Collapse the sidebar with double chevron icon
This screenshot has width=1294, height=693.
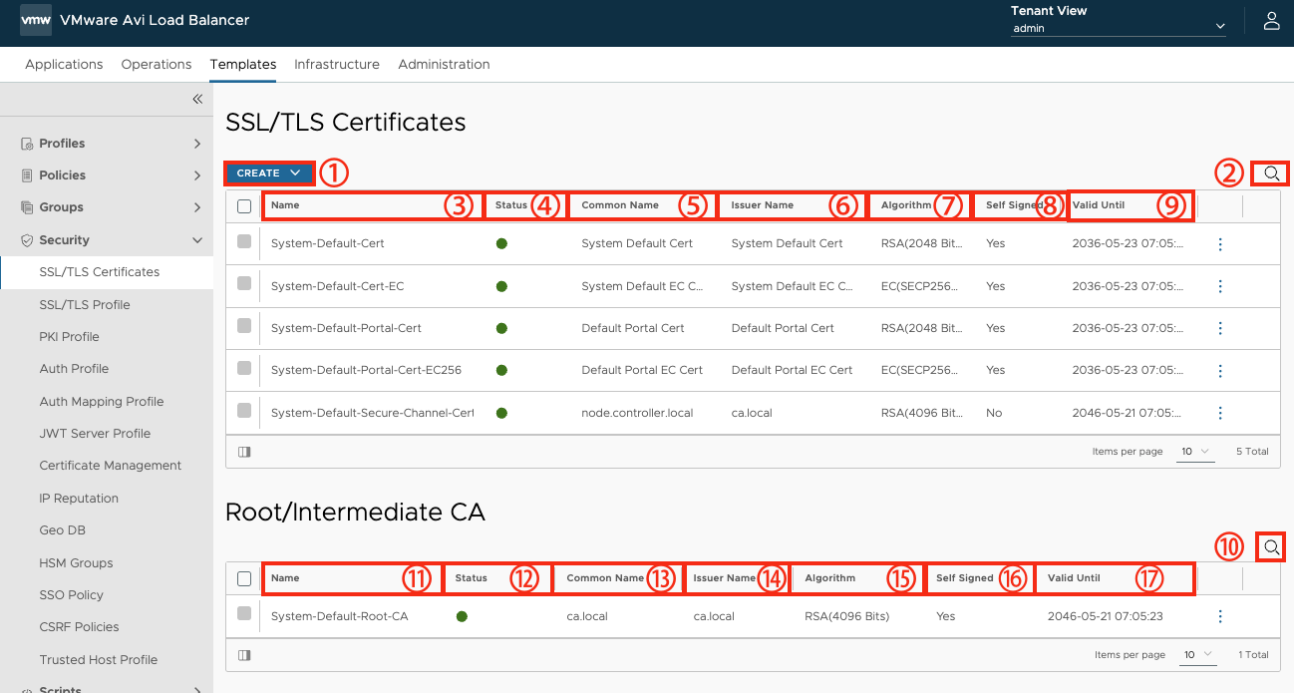pyautogui.click(x=197, y=99)
